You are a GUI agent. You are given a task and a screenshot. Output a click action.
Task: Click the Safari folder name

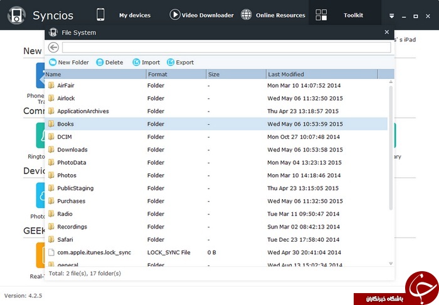(x=65, y=240)
